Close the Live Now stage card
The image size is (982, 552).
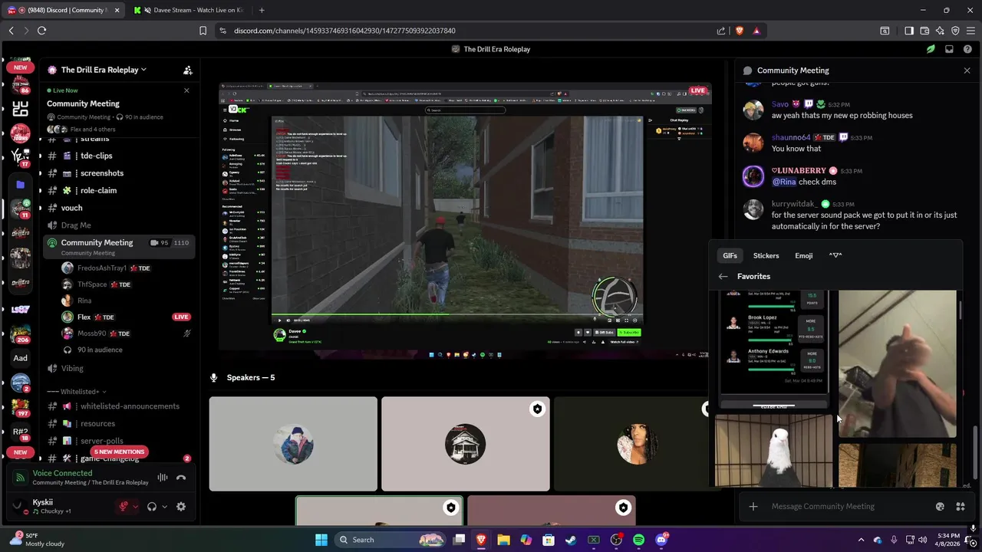point(186,90)
